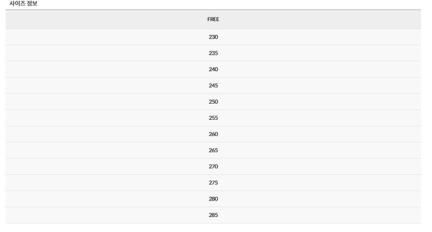
Task: Click the 사이즈 정보 heading
Action: click(23, 4)
